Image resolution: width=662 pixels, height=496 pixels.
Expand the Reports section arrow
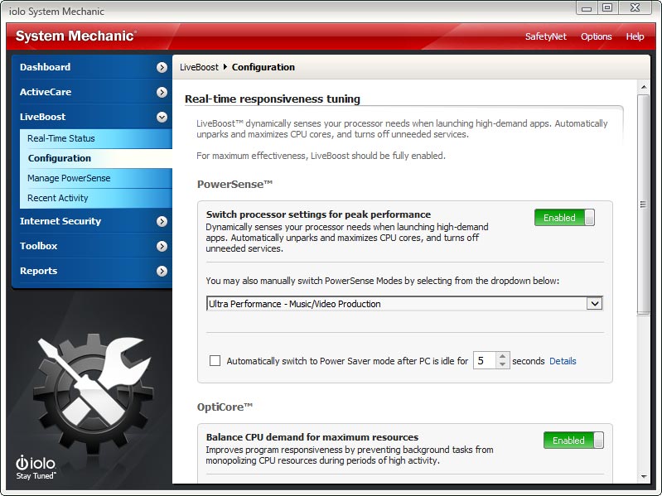point(162,271)
